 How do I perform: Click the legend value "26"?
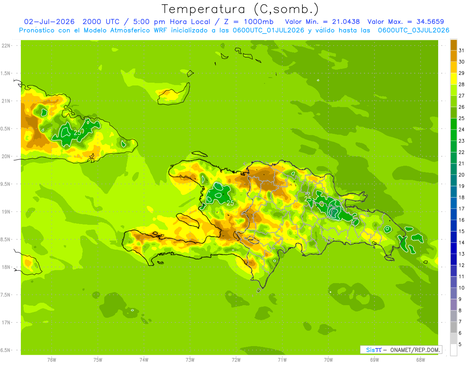[x=462, y=107]
